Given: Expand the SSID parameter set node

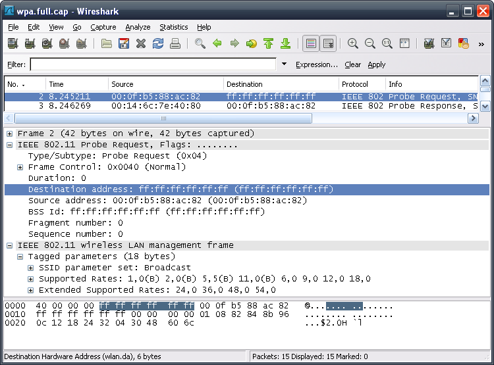Looking at the screenshot, I should (x=30, y=268).
